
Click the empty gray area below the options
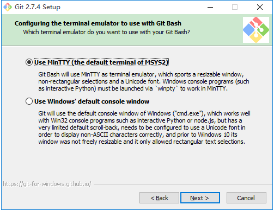(x=137, y=163)
